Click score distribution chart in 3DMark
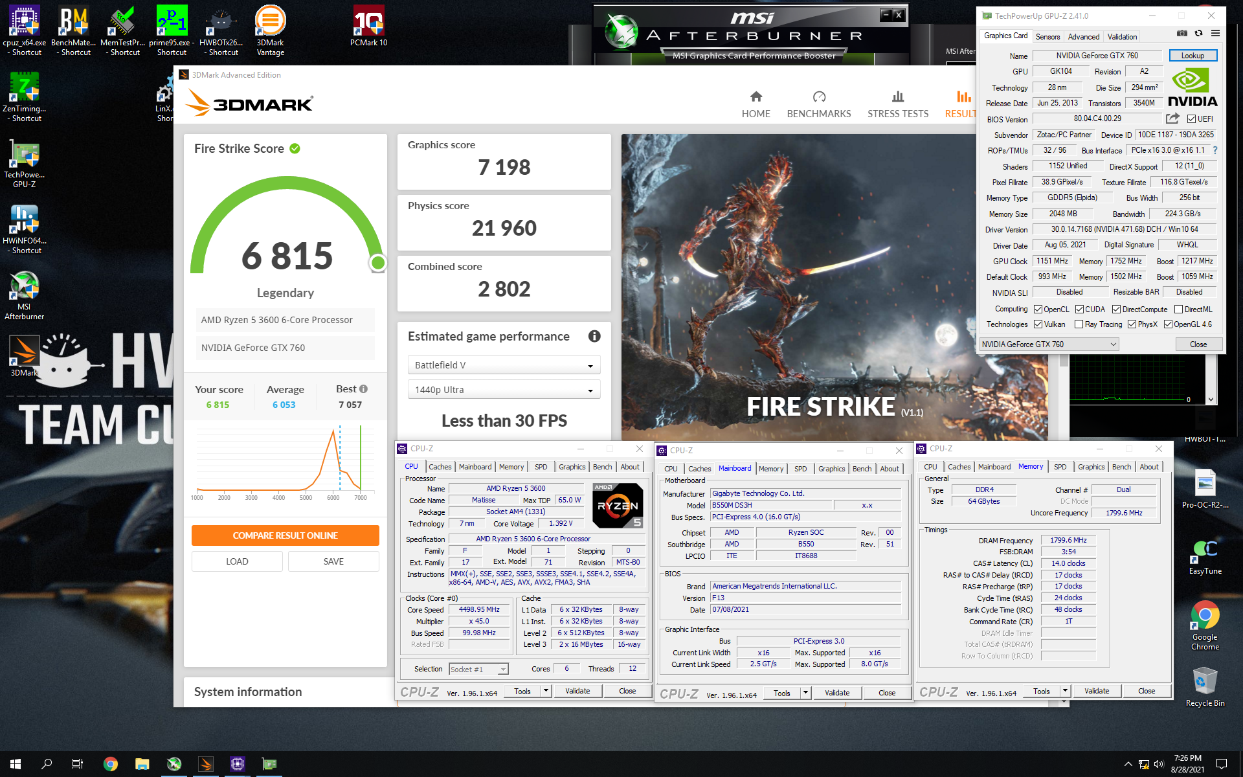 pos(286,464)
